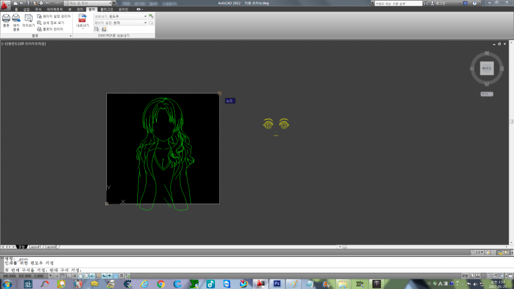Toggle Dynamic Input in status bar
The height and width of the screenshot is (289, 514).
click(104, 276)
